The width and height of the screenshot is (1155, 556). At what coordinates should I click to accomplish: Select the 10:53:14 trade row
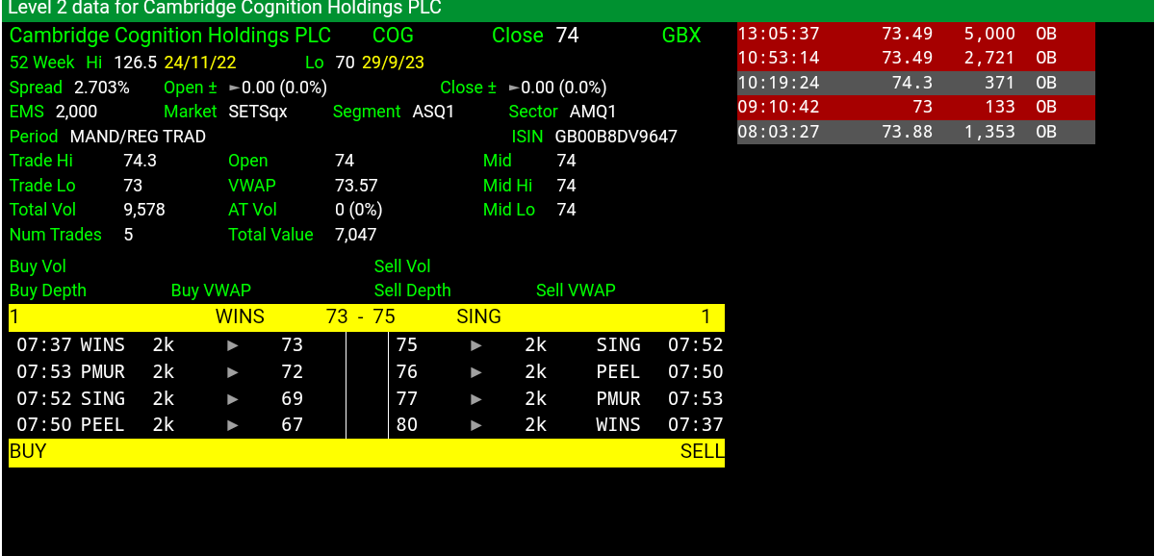[x=916, y=58]
